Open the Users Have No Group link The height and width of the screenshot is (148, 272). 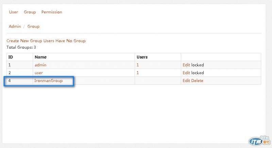tap(65, 41)
